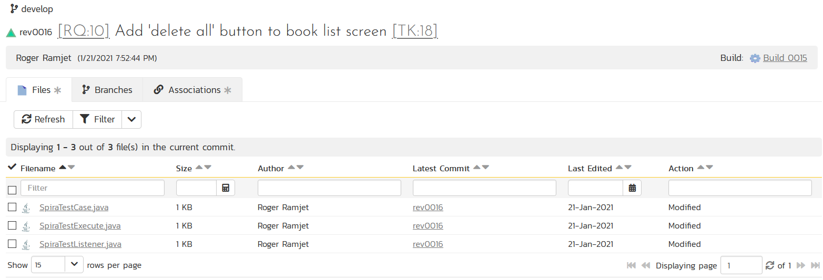Screen dimensions: 823x280
Task: Expand the Filter button dropdown arrow
Action: point(131,120)
